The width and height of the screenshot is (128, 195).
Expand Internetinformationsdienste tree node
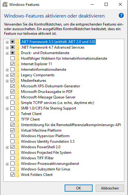point(7,70)
